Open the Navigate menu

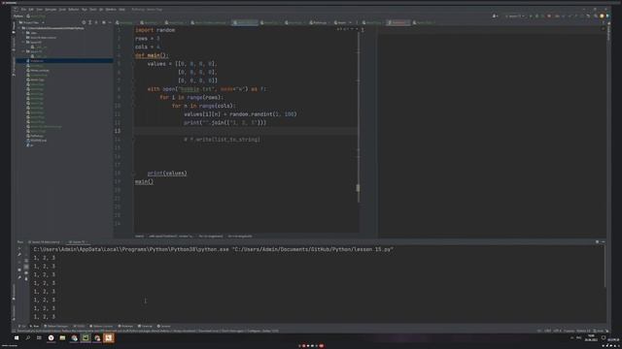click(51, 9)
